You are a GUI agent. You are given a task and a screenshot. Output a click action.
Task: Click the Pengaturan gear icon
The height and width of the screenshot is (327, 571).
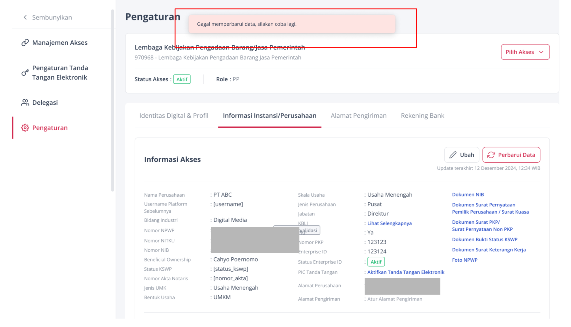(25, 128)
